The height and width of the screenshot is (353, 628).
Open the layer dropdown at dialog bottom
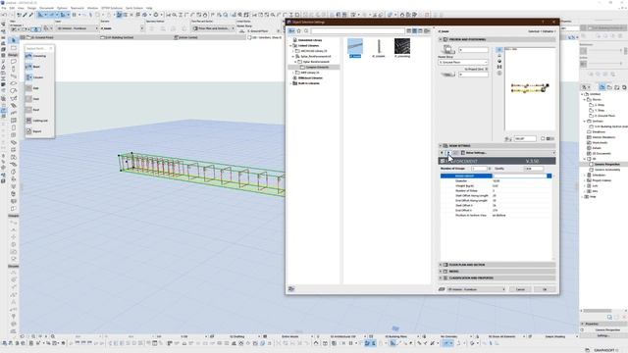click(x=476, y=289)
